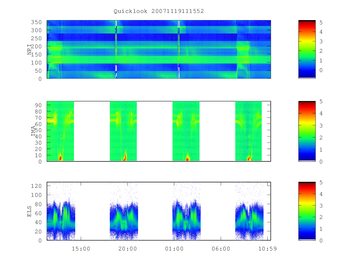Select the 15:00 time tick label
The image size is (361, 270).
point(81,249)
